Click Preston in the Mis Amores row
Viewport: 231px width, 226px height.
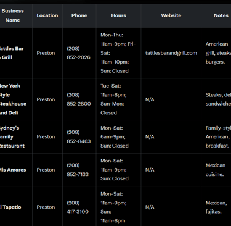pyautogui.click(x=46, y=170)
